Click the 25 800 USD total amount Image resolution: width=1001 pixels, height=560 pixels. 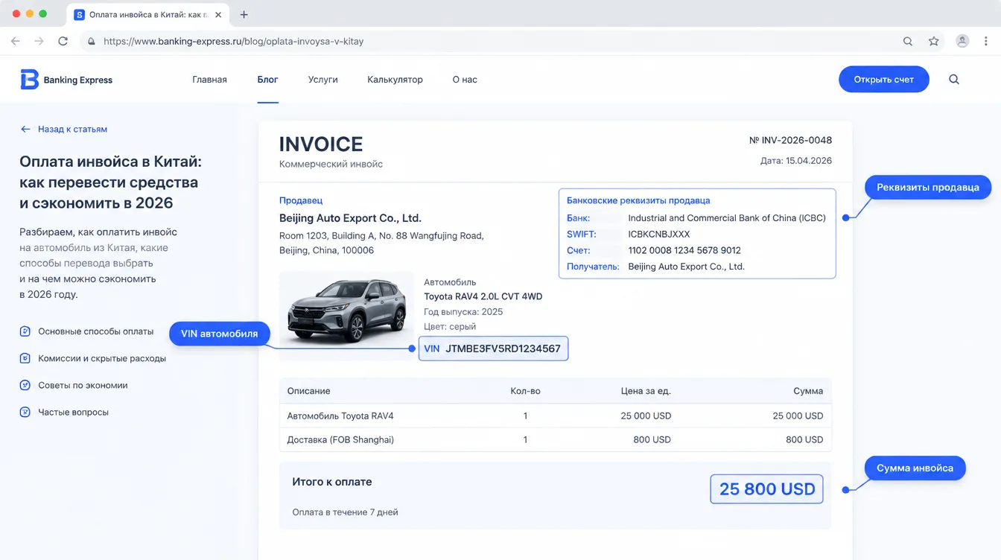pos(767,489)
